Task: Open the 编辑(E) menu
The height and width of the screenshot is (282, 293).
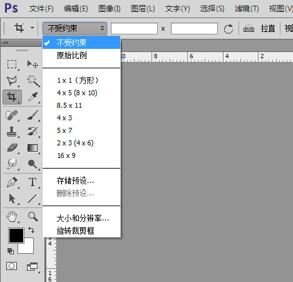Action: [76, 9]
